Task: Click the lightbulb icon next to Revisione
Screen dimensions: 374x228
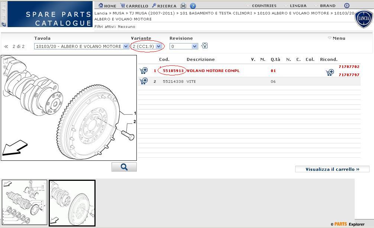Action: point(204,46)
